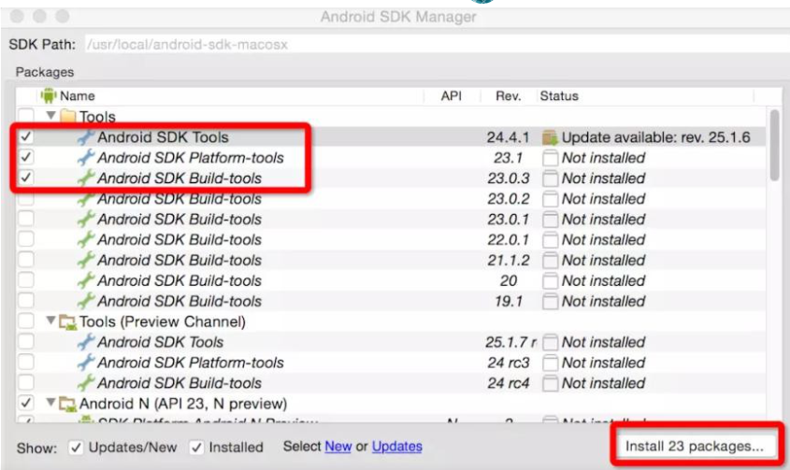The image size is (790, 470).
Task: Select the Android SDK Build-tools 22.0.1 row name
Action: coord(180,240)
